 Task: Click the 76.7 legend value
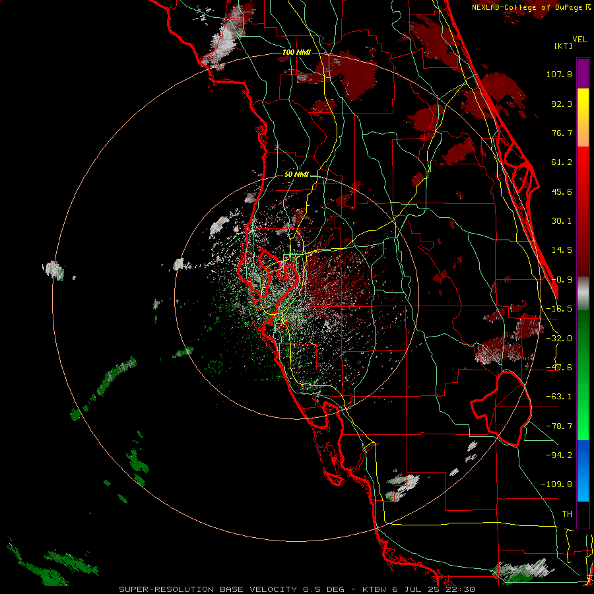(x=562, y=133)
